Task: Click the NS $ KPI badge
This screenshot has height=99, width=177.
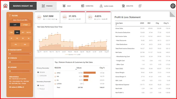Action: 39,17
